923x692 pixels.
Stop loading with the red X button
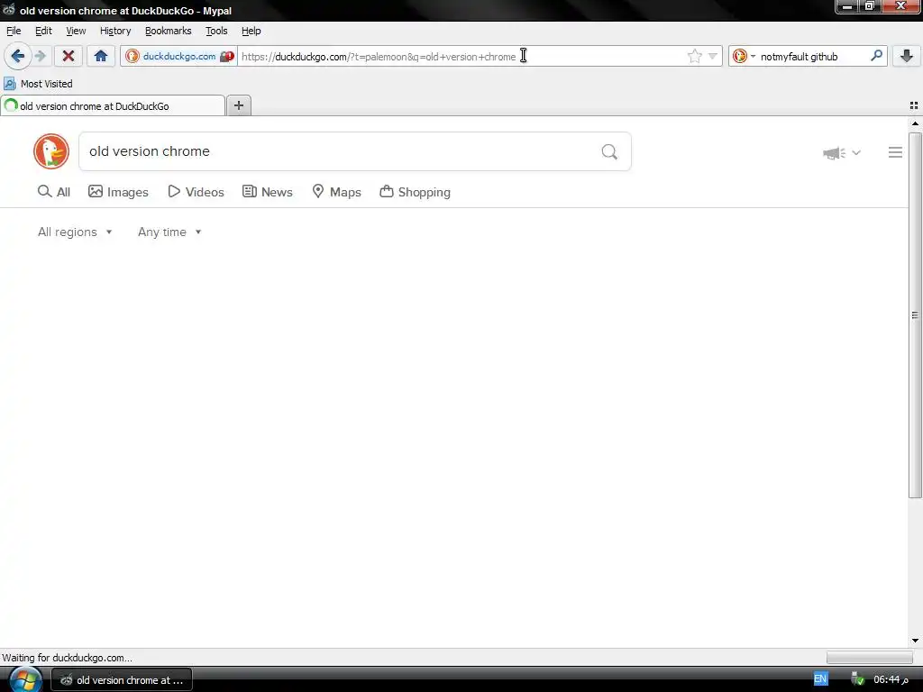point(69,56)
